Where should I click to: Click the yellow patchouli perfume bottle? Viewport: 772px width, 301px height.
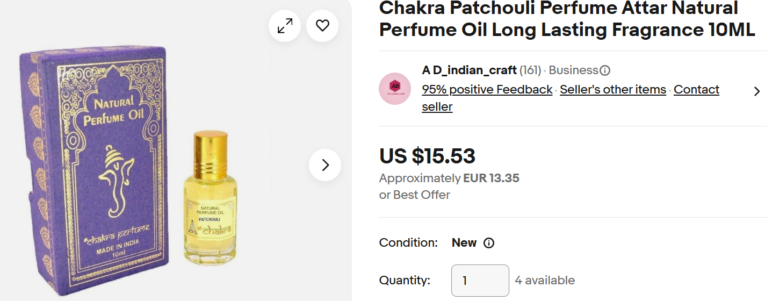coord(211,204)
